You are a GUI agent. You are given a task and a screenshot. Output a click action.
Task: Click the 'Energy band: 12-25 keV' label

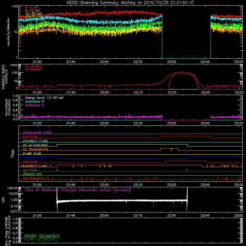(x=45, y=98)
